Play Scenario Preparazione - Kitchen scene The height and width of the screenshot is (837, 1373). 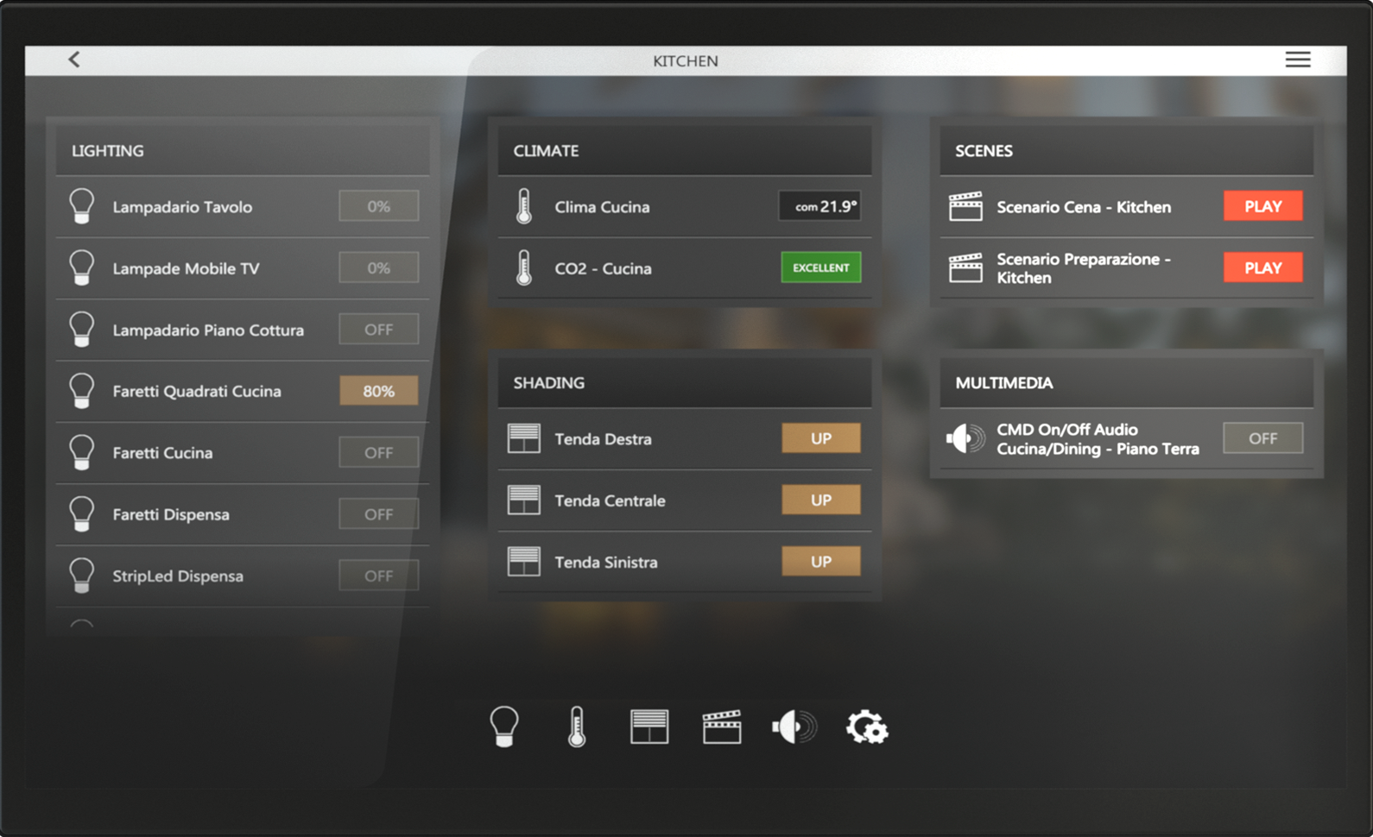[x=1262, y=268]
